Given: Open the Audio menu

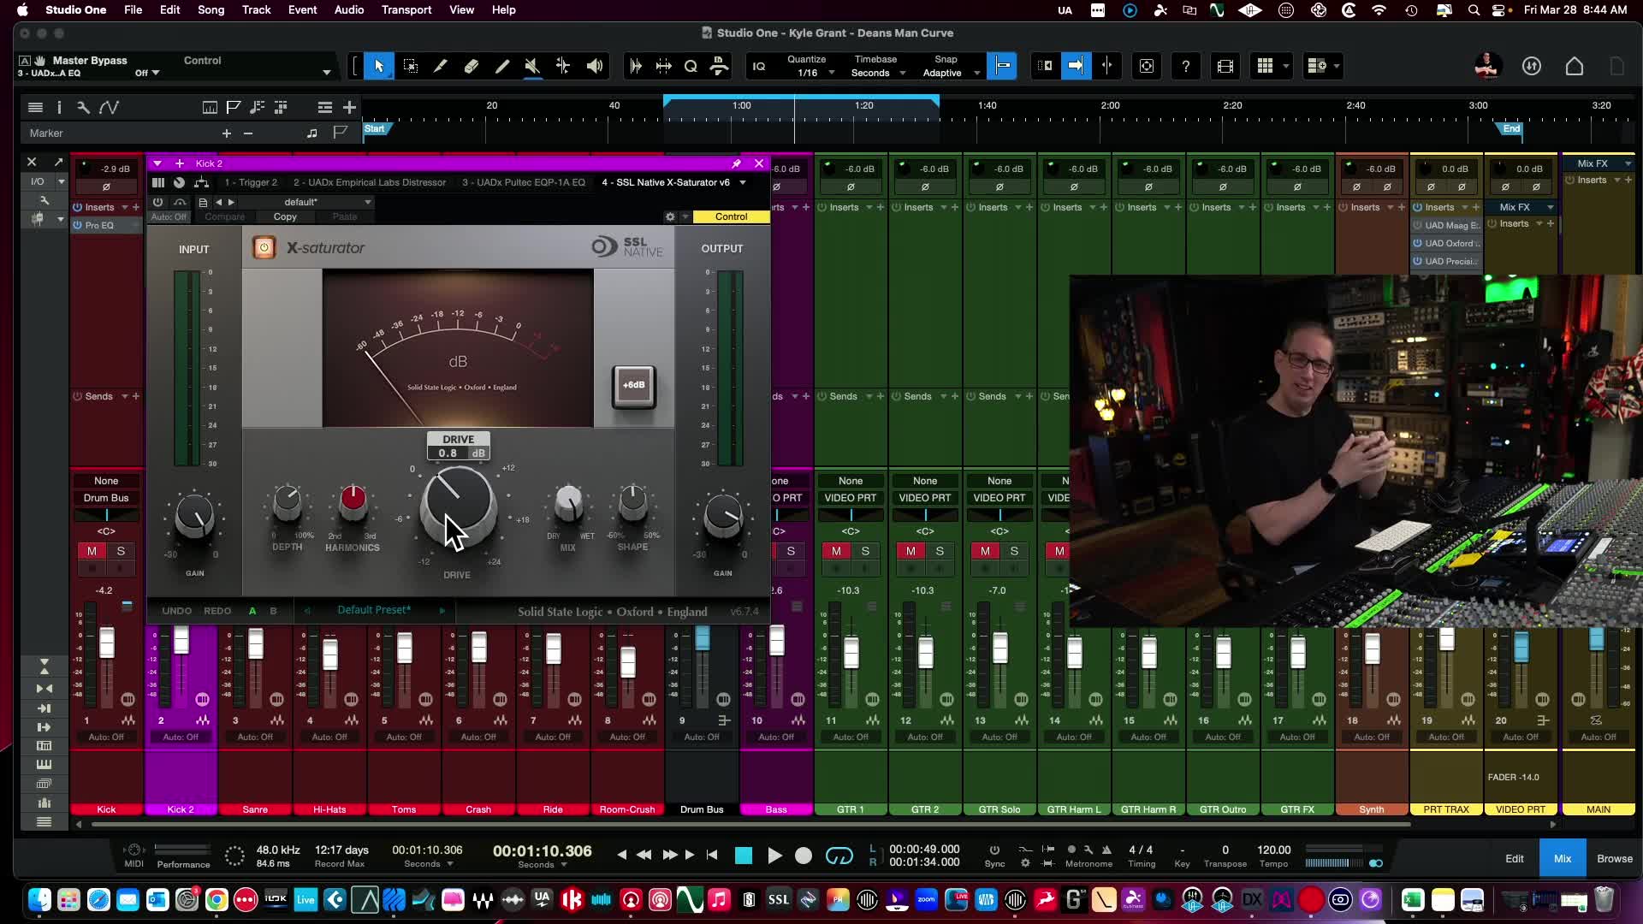Looking at the screenshot, I should point(349,9).
